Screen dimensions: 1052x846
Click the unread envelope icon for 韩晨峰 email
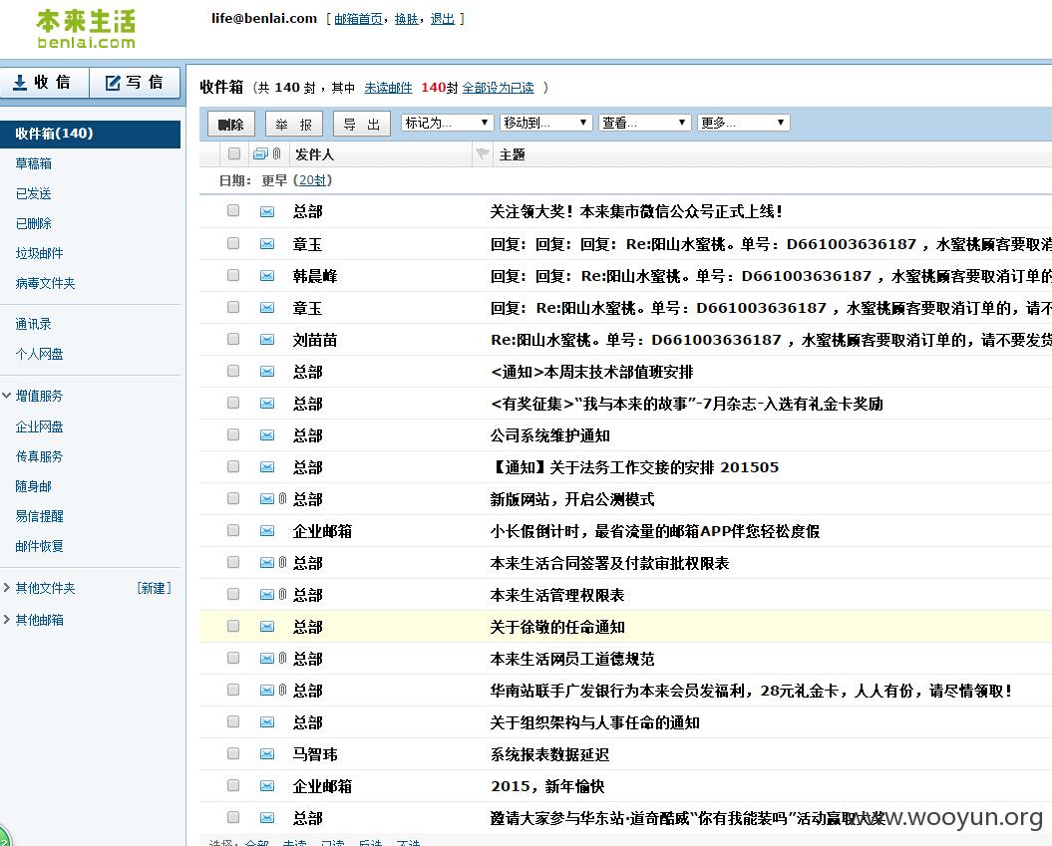[267, 275]
